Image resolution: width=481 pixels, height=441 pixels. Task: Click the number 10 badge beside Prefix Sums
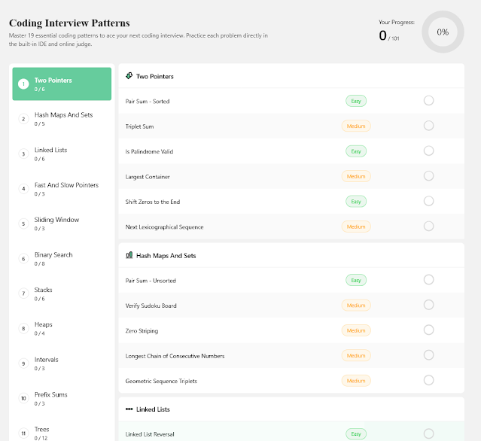(x=23, y=398)
